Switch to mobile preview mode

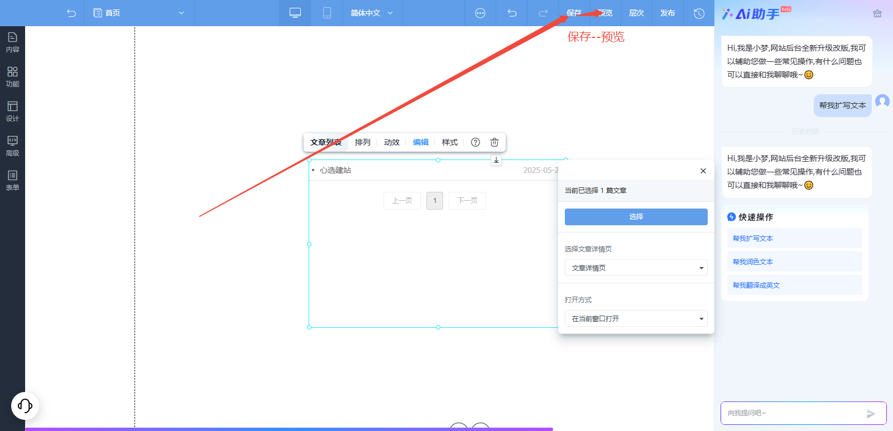pos(327,13)
